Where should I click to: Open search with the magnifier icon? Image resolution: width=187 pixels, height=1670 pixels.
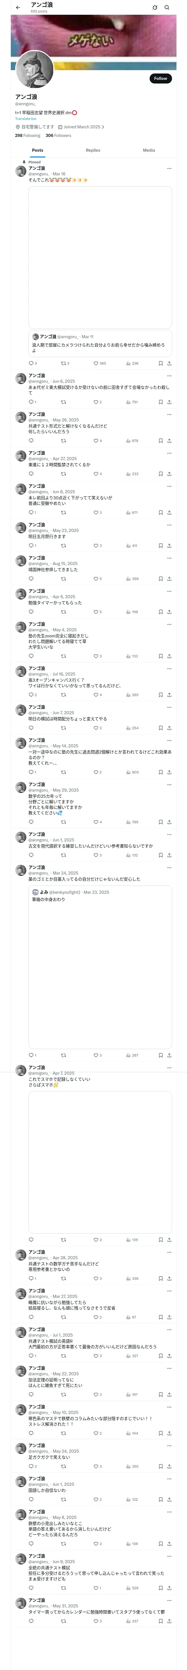(167, 8)
